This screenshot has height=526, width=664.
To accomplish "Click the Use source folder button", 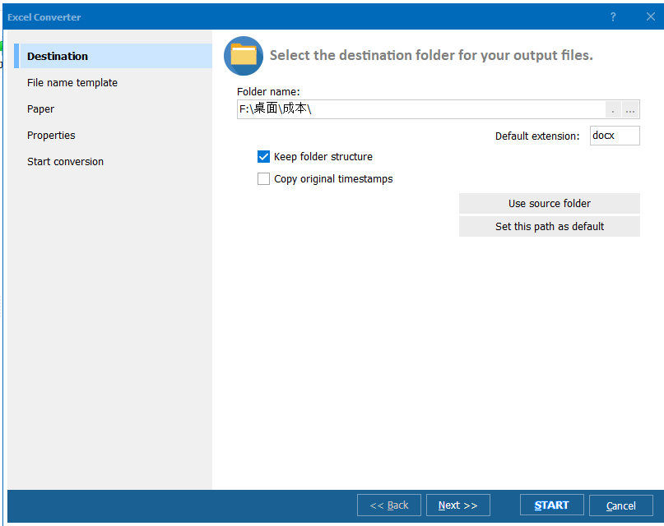I will coord(550,203).
